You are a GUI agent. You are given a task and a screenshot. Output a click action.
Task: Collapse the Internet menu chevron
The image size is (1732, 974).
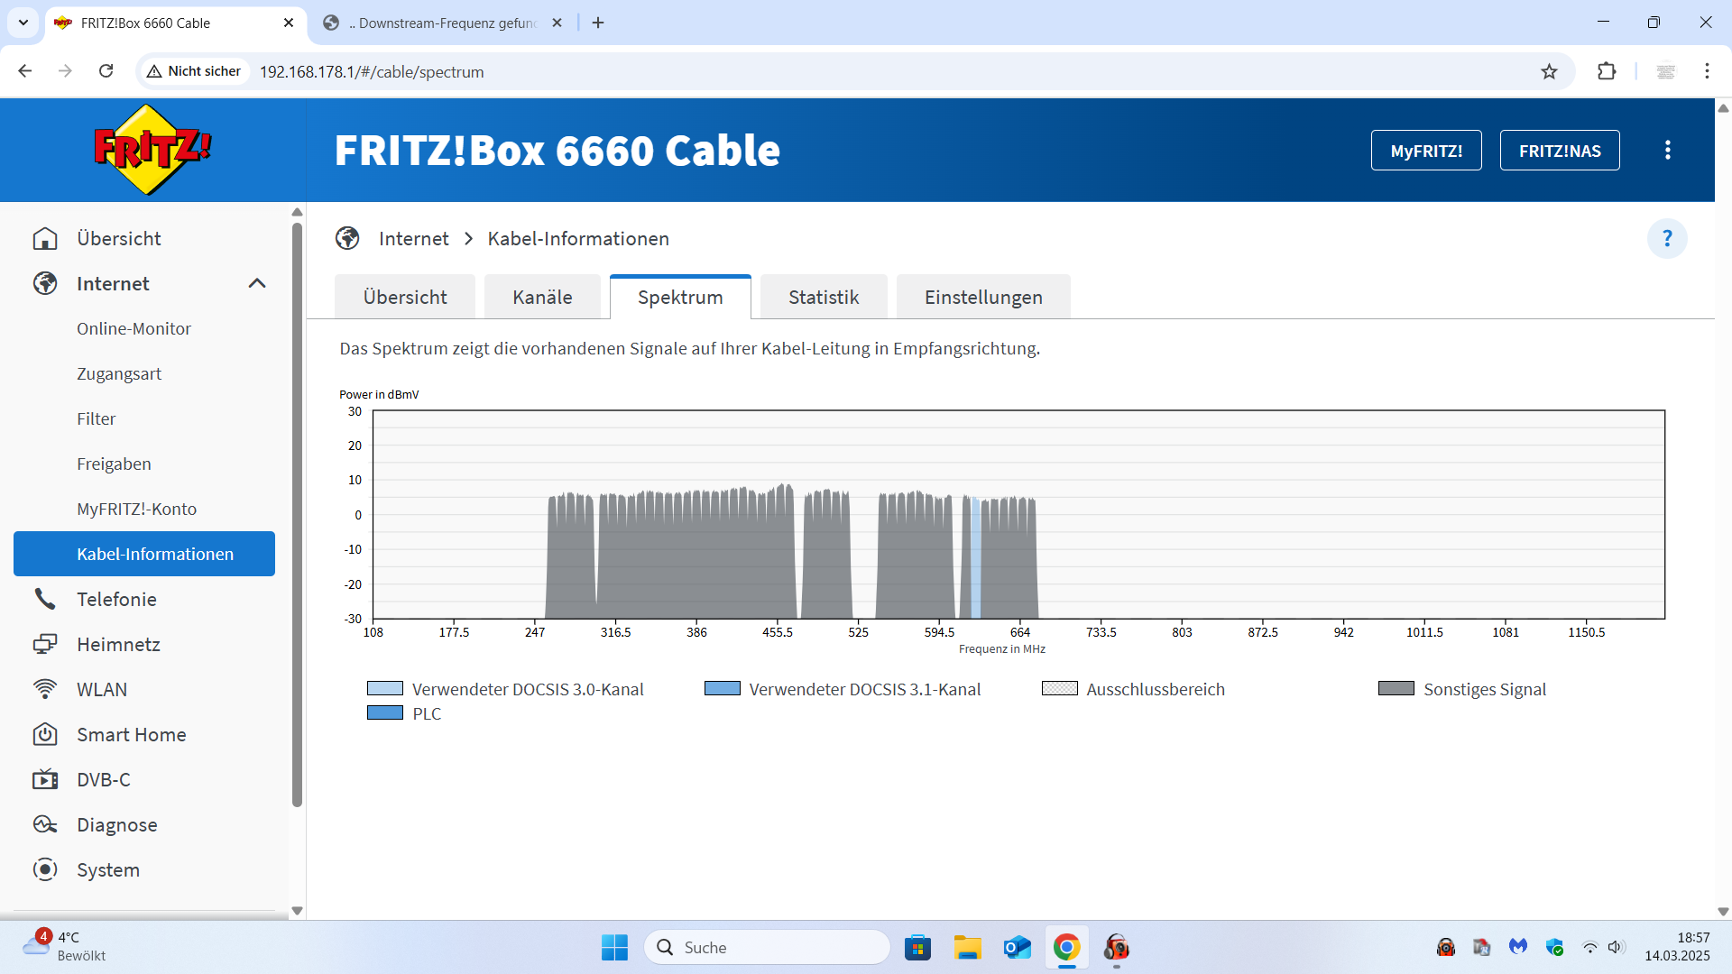[x=257, y=283]
